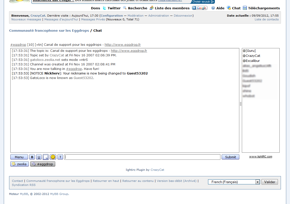Click #eggdrop in now talking line
This screenshot has width=290, height=204.
point(74,69)
